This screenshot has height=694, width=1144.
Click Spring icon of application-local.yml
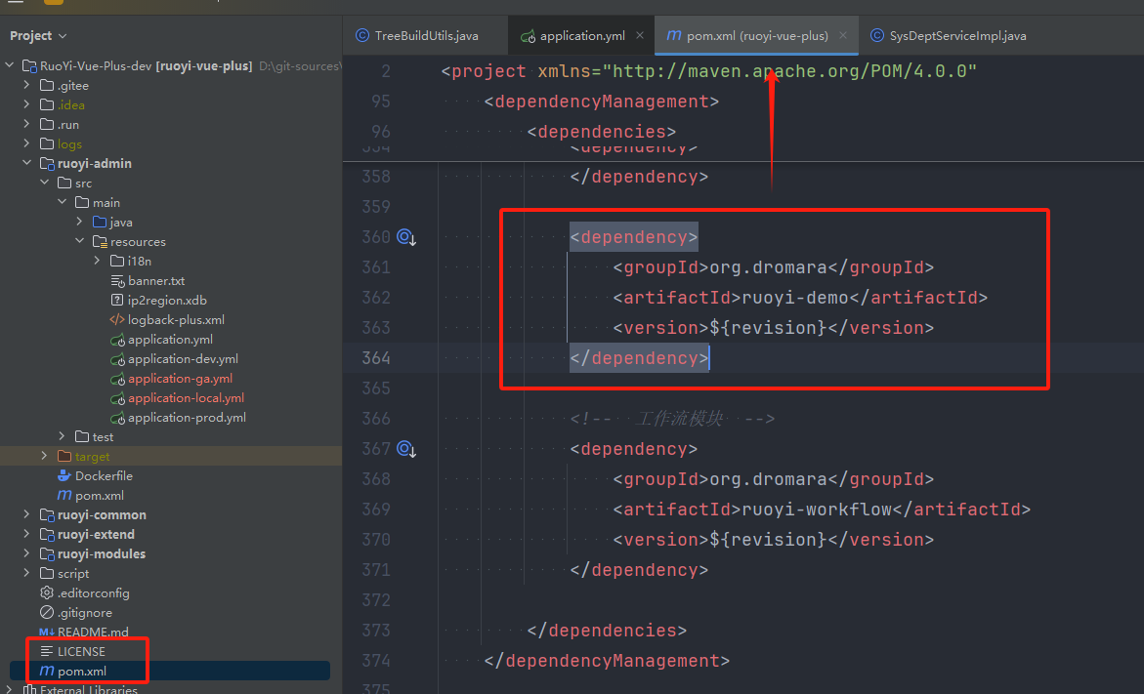pos(117,398)
